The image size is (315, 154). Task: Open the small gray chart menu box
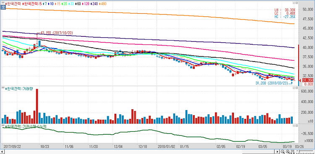coord(3,3)
